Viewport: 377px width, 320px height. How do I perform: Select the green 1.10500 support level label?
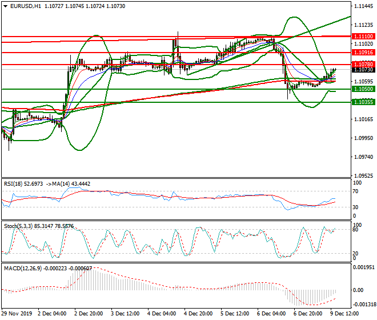pos(363,89)
